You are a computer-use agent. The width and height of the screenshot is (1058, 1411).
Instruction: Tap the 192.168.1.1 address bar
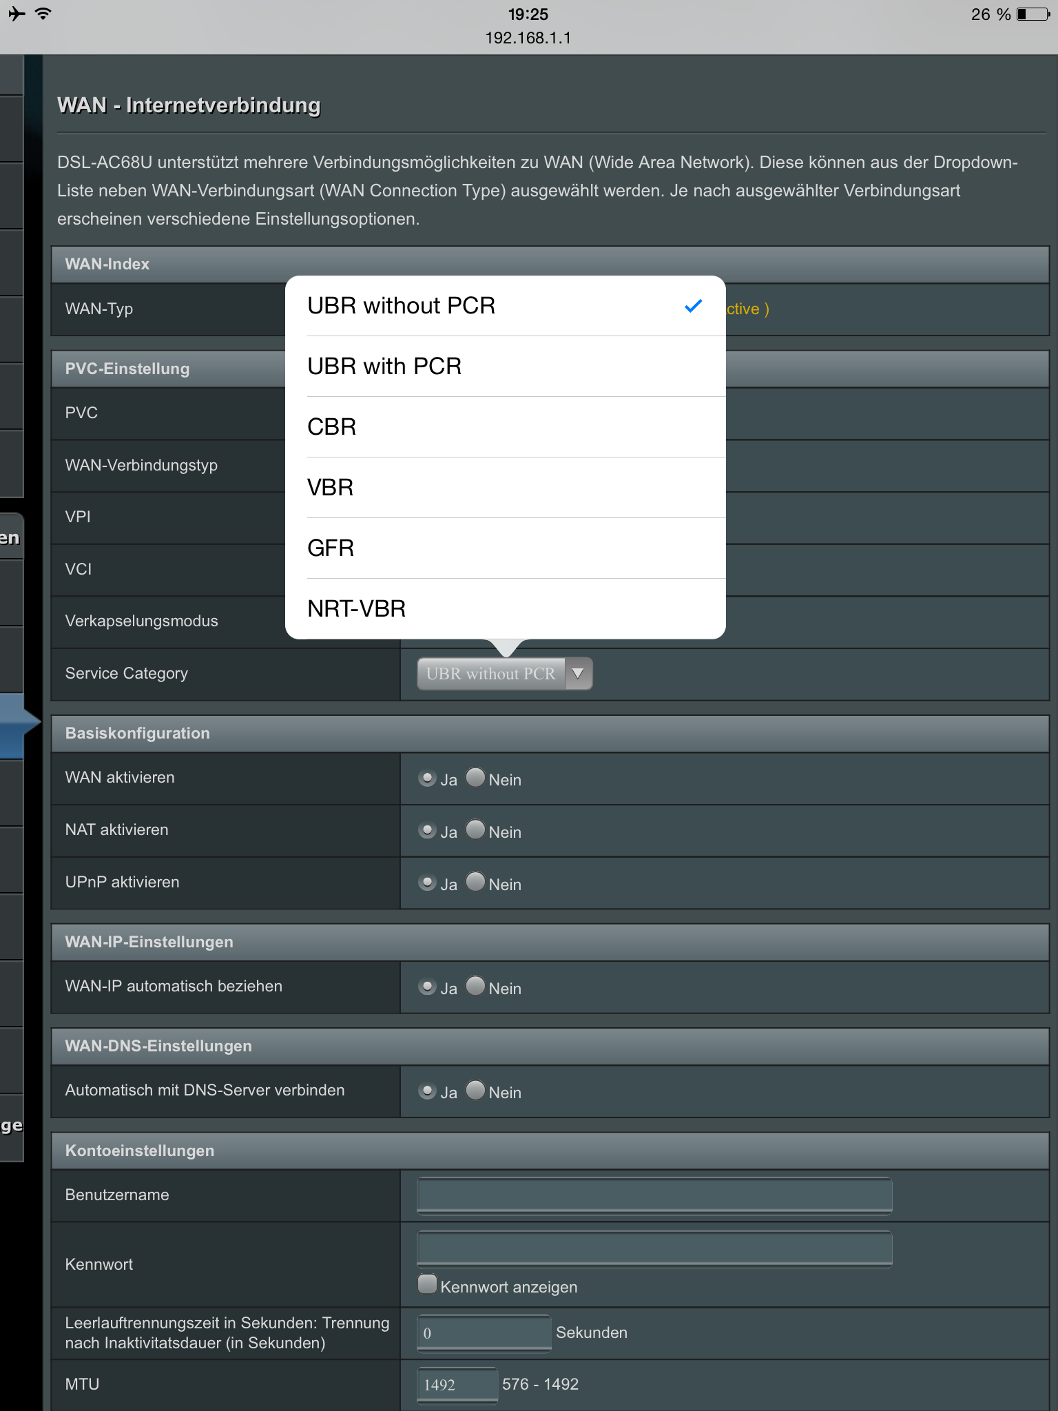[x=528, y=38]
